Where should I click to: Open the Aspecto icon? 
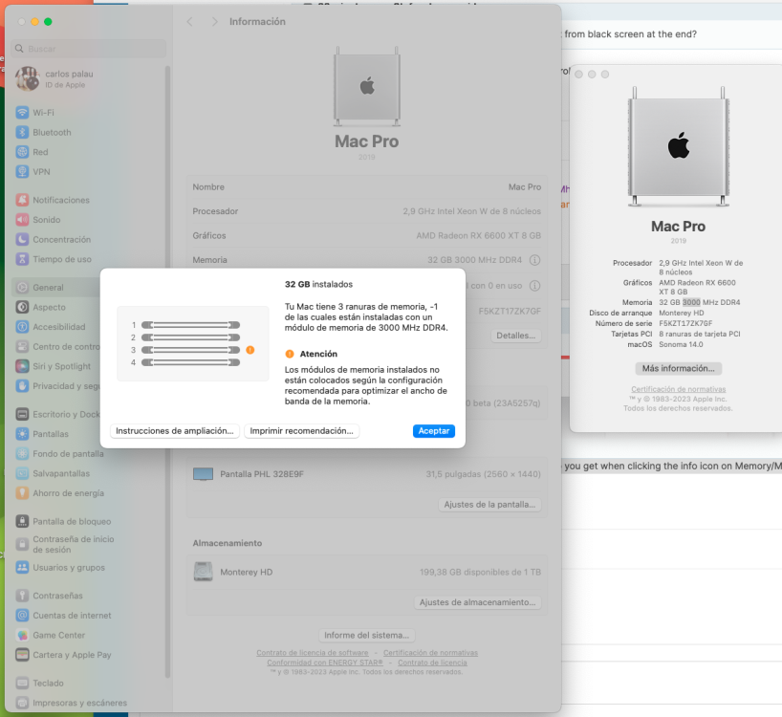click(x=22, y=307)
